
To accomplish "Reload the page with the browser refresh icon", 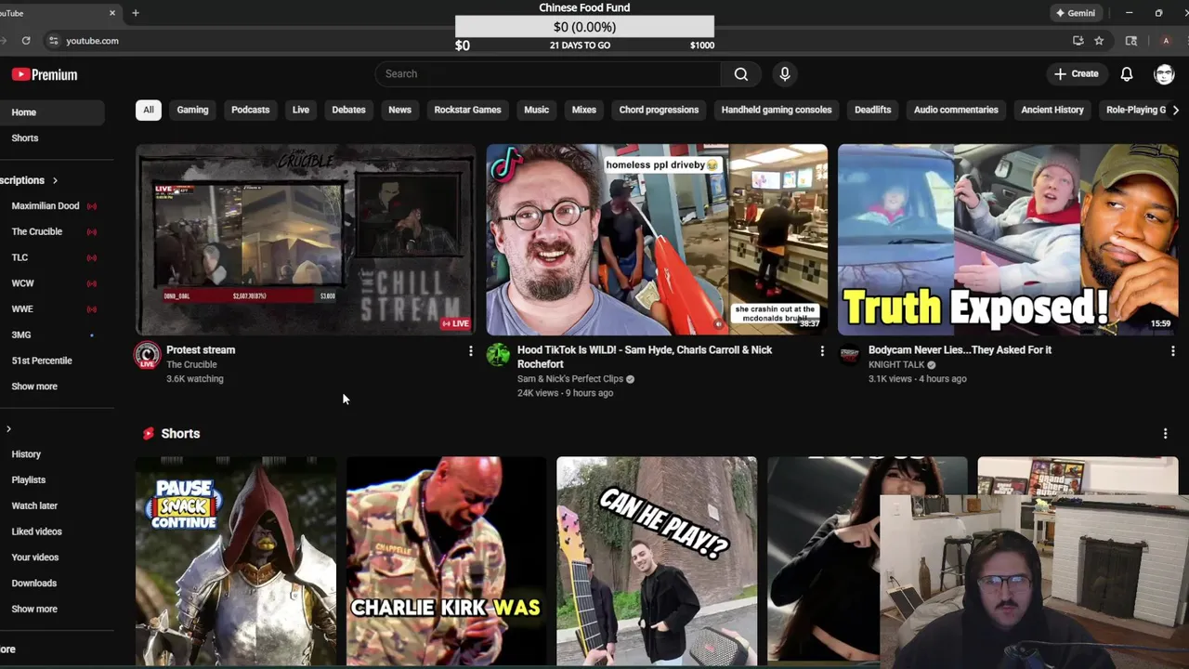I will [x=26, y=41].
